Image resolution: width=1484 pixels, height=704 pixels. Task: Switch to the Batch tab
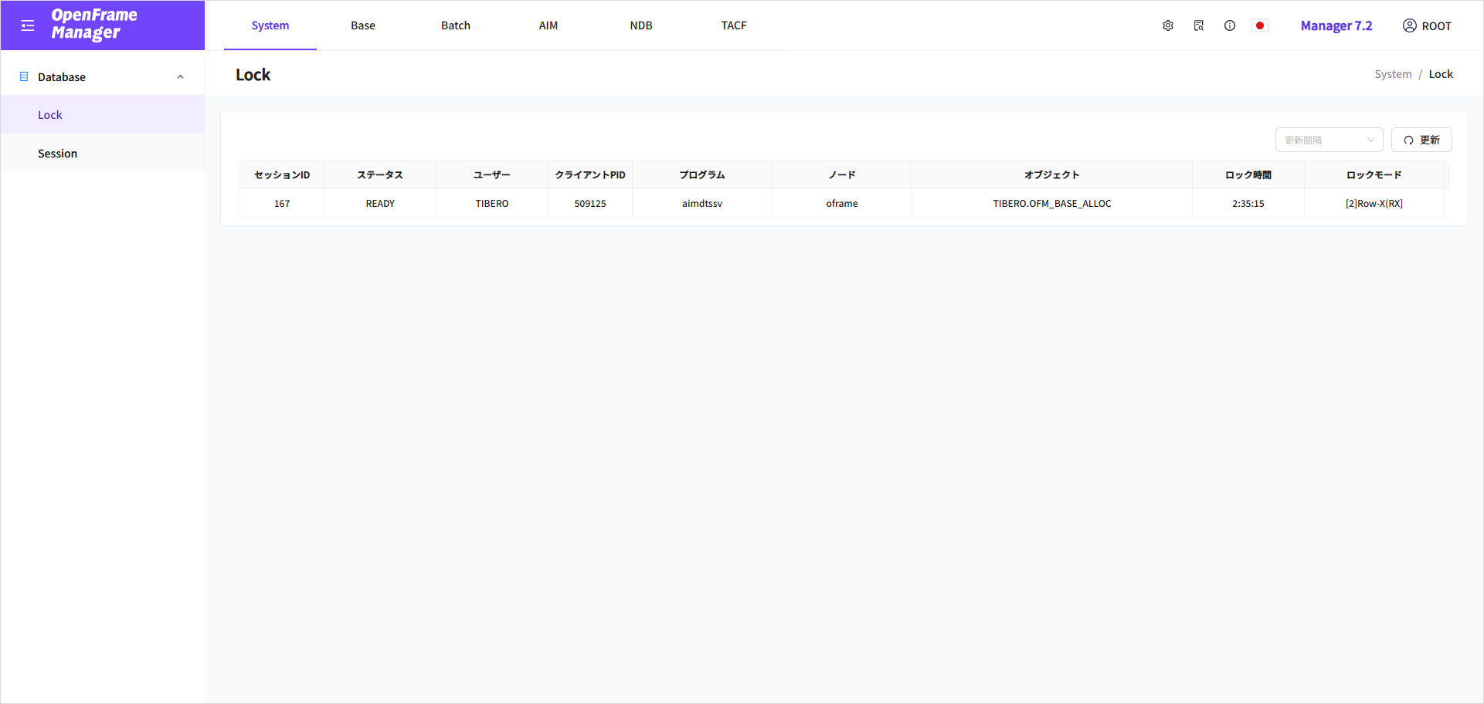coord(455,25)
